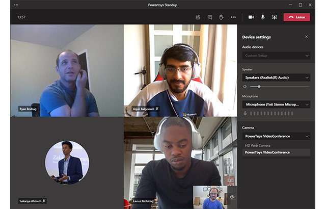Open the title bar ellipsis menu
The width and height of the screenshot is (326, 209).
pyautogui.click(x=16, y=5)
